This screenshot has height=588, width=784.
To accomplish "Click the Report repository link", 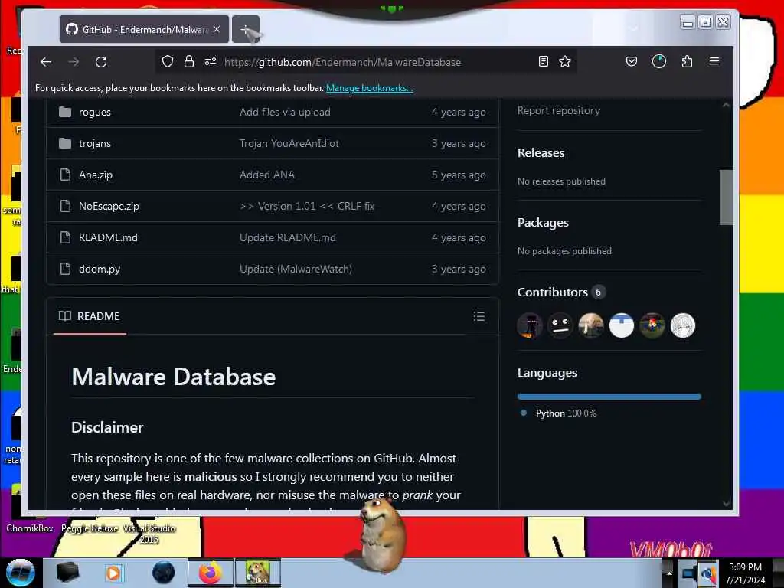I will [558, 110].
